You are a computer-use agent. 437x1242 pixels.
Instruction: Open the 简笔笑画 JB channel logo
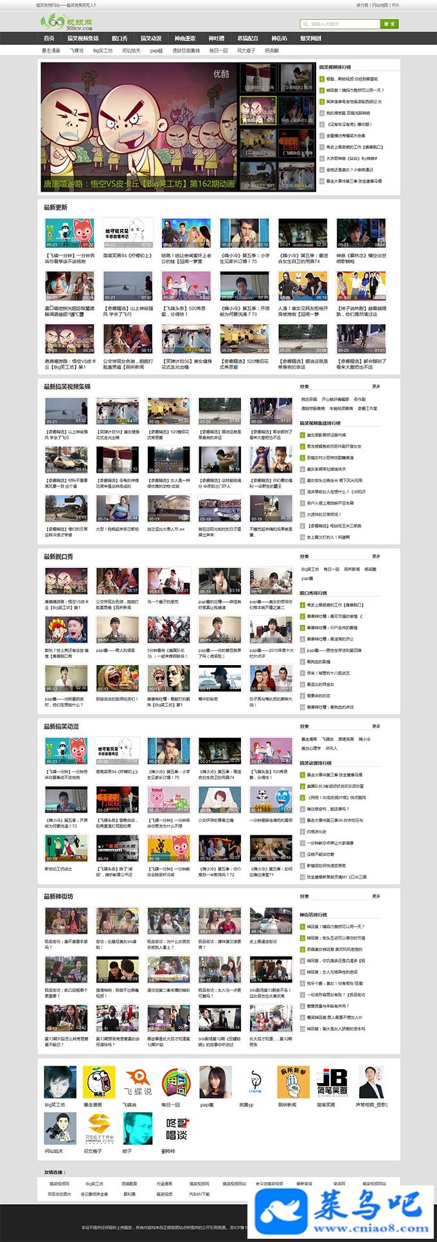tap(332, 1082)
